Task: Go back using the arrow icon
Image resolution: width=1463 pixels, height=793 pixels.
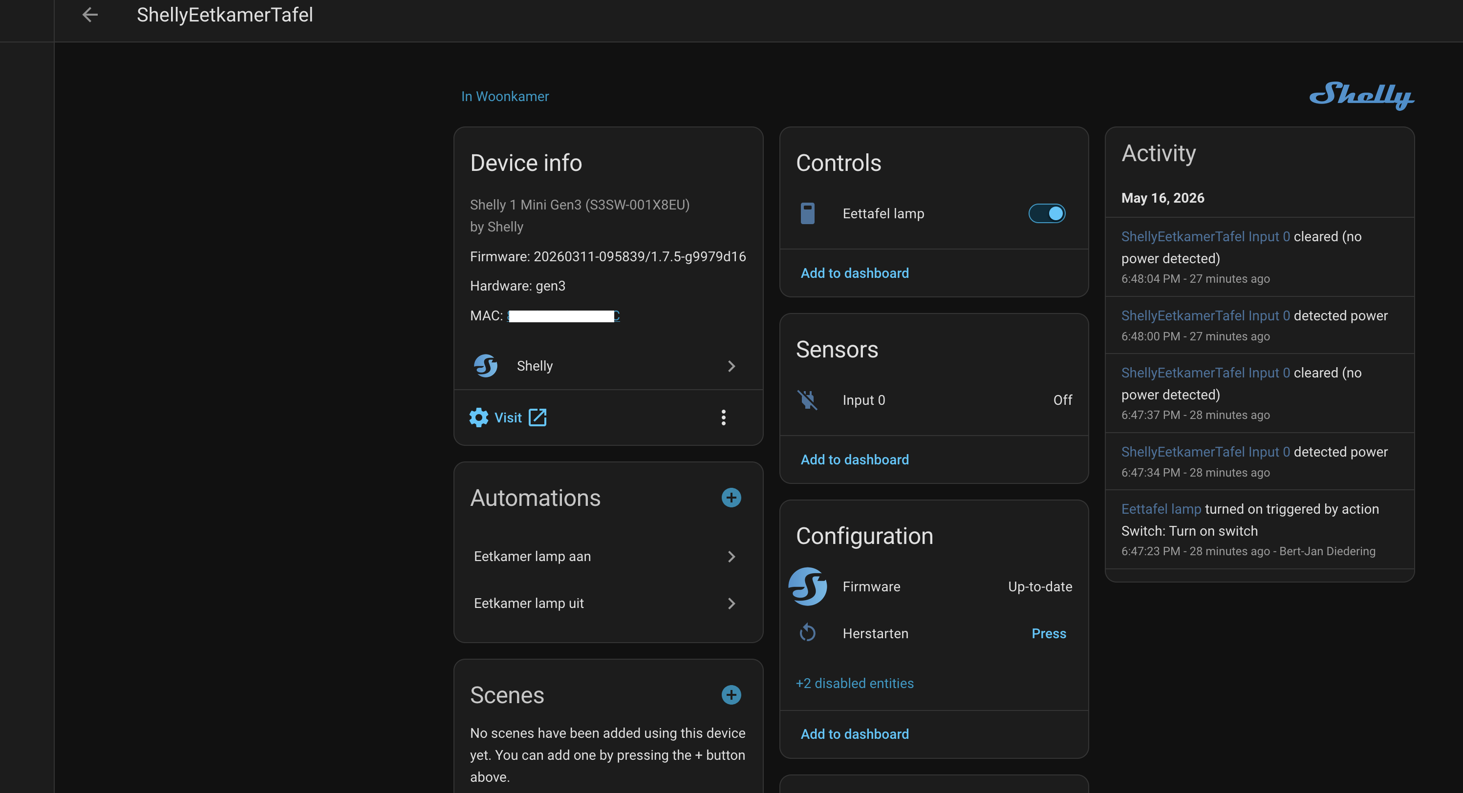Action: (90, 15)
